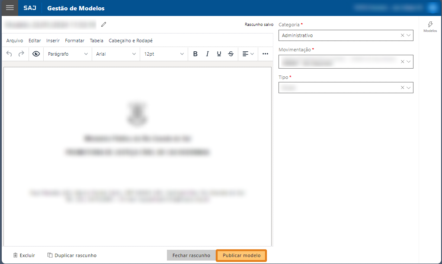Screen dimensions: 442x264
Task: Duplicate the draft via the Duplicar rascunho icon
Action: coord(49,255)
